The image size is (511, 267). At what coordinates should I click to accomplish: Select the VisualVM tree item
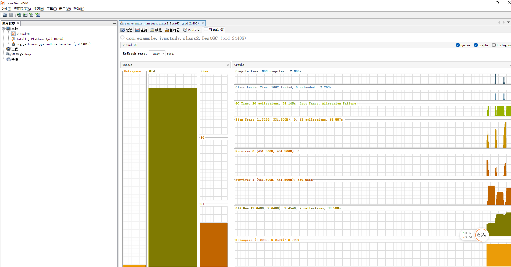point(23,34)
